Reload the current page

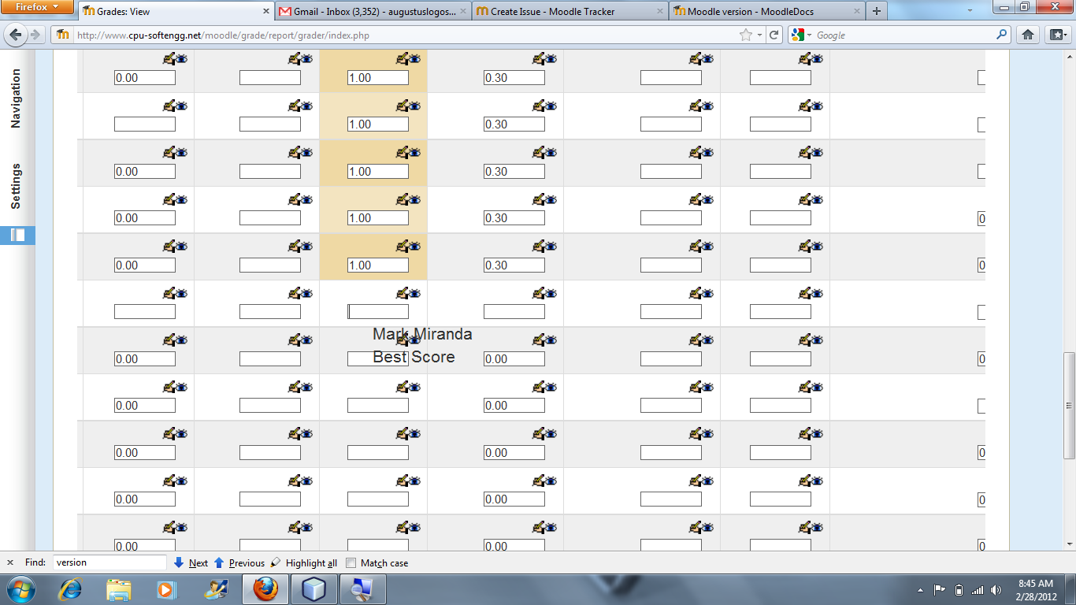[774, 35]
